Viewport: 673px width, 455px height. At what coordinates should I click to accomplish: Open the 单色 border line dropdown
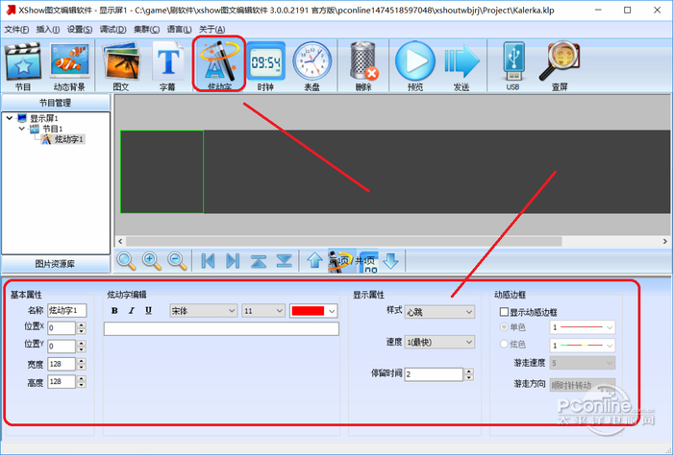coord(583,327)
